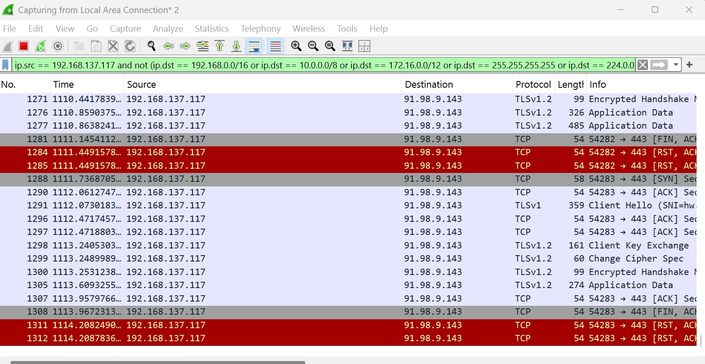Open the Telephony menu
The width and height of the screenshot is (705, 364).
[x=260, y=29]
